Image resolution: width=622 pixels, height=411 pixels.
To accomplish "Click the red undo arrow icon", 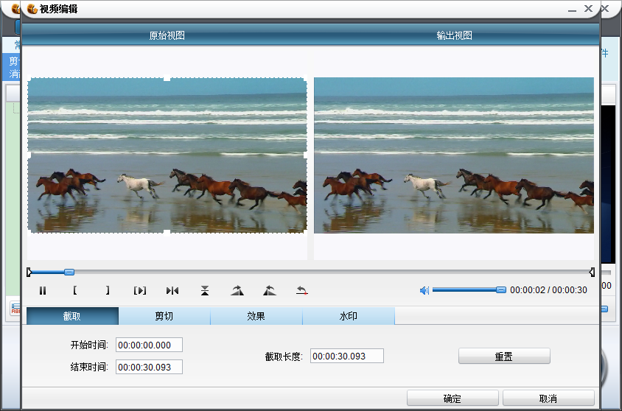I will coord(302,291).
